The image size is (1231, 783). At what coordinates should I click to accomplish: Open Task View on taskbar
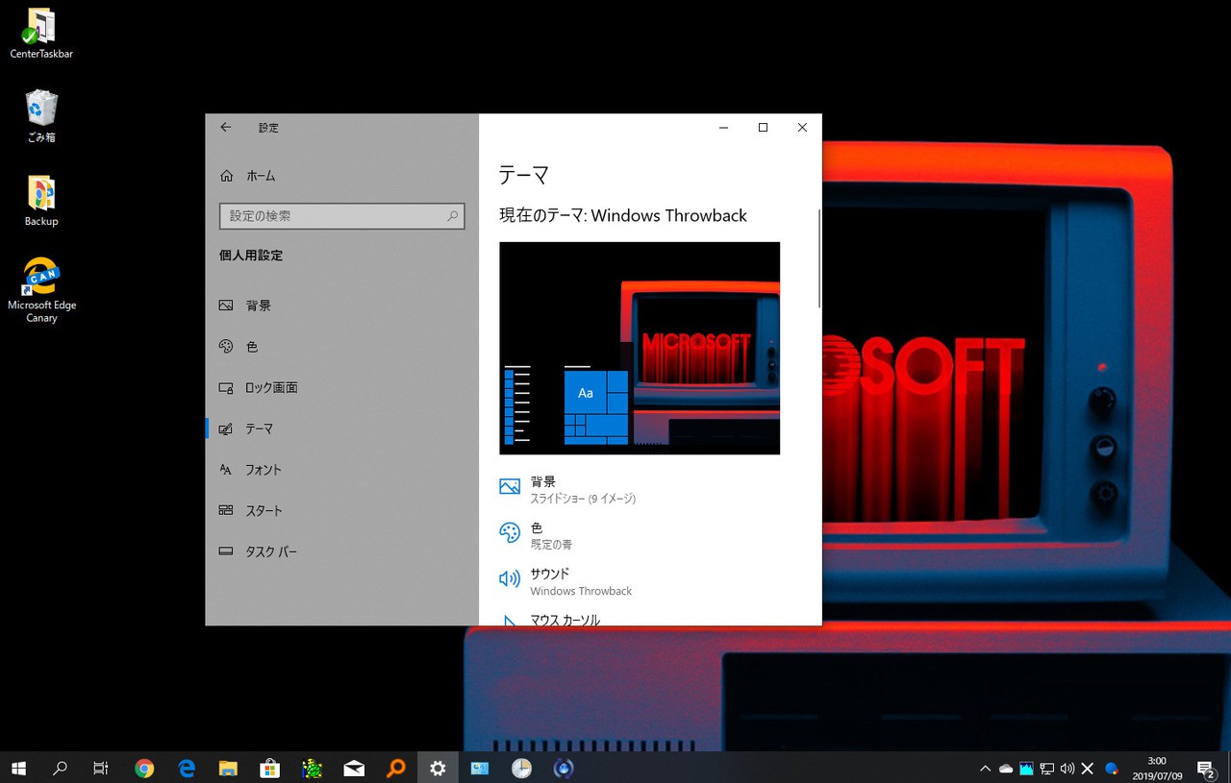pos(101,768)
